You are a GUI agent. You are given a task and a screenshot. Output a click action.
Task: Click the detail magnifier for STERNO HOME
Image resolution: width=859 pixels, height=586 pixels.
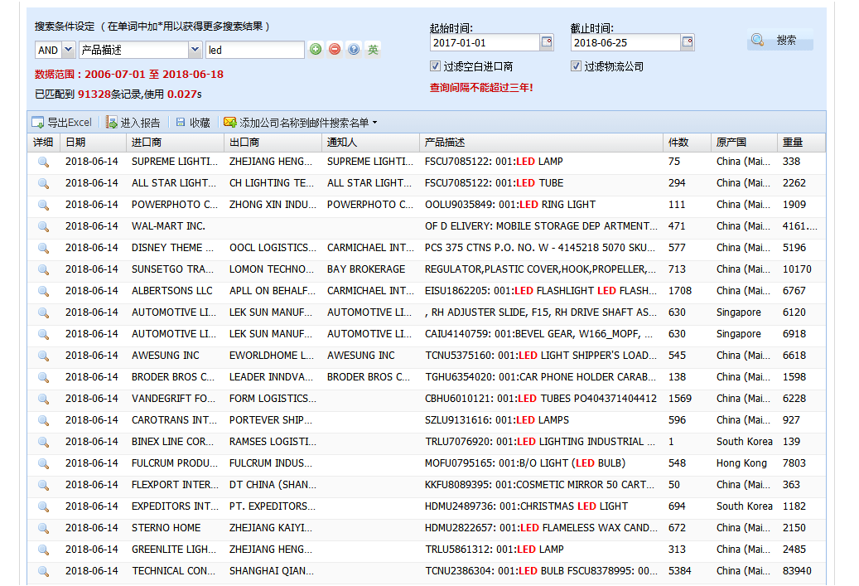[43, 528]
